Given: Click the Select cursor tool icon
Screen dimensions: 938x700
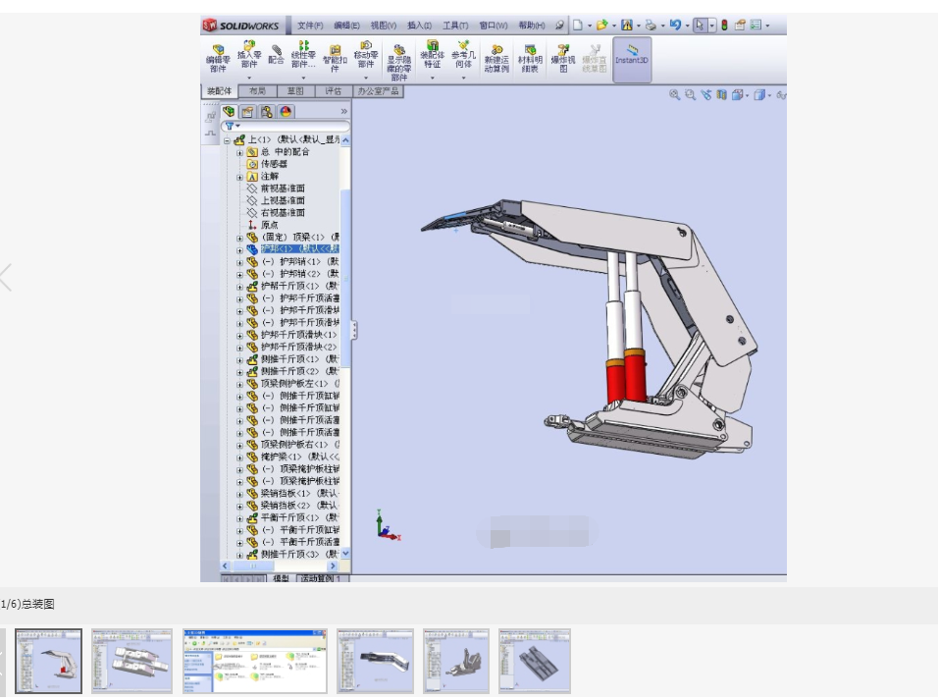Looking at the screenshot, I should click(x=700, y=26).
